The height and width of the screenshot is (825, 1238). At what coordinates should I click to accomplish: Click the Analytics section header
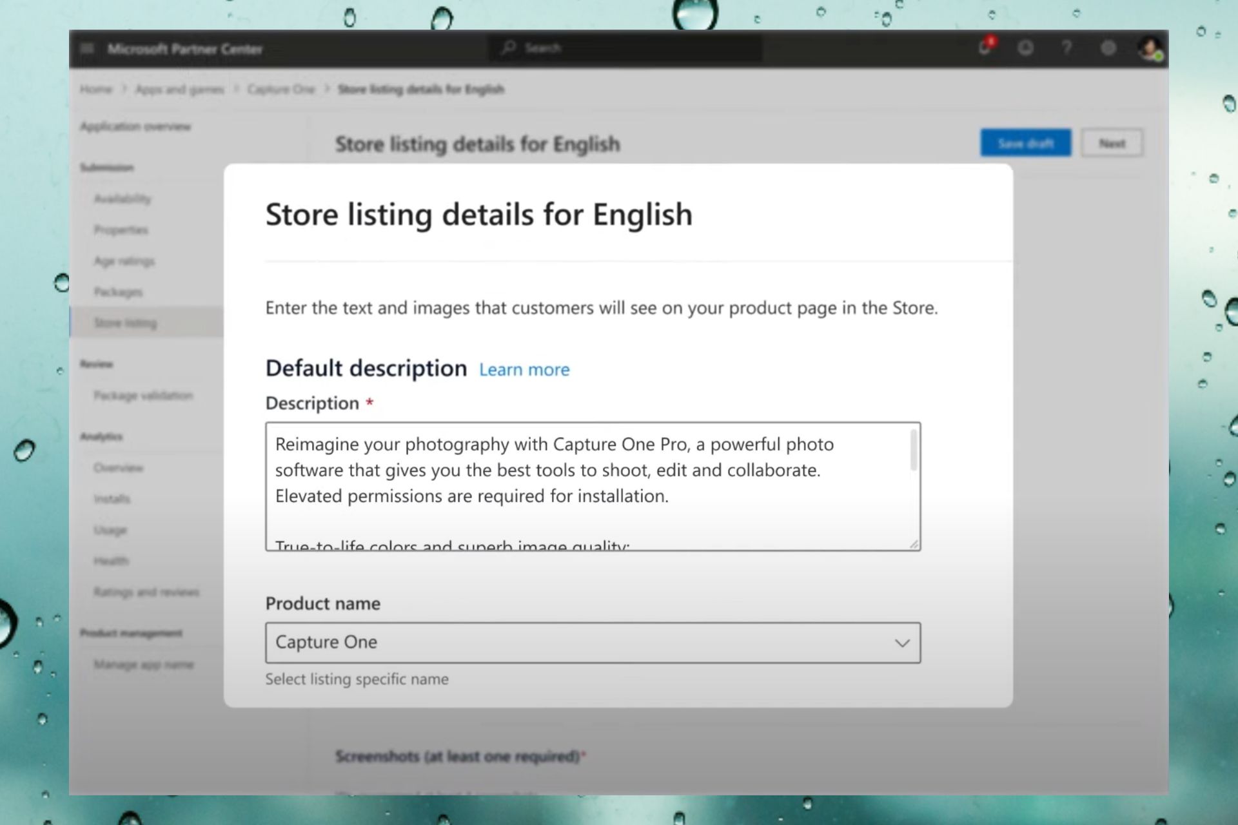point(101,436)
